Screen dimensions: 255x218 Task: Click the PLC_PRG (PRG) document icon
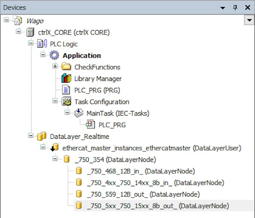coord(66,90)
